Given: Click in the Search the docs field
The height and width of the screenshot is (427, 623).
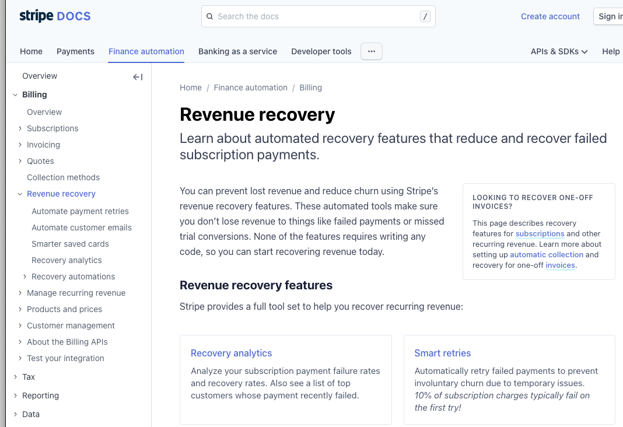Looking at the screenshot, I should coord(315,16).
